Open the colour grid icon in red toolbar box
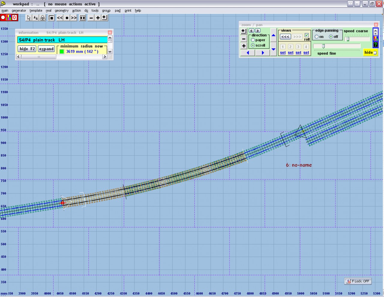384x297 pixels. coord(8,18)
